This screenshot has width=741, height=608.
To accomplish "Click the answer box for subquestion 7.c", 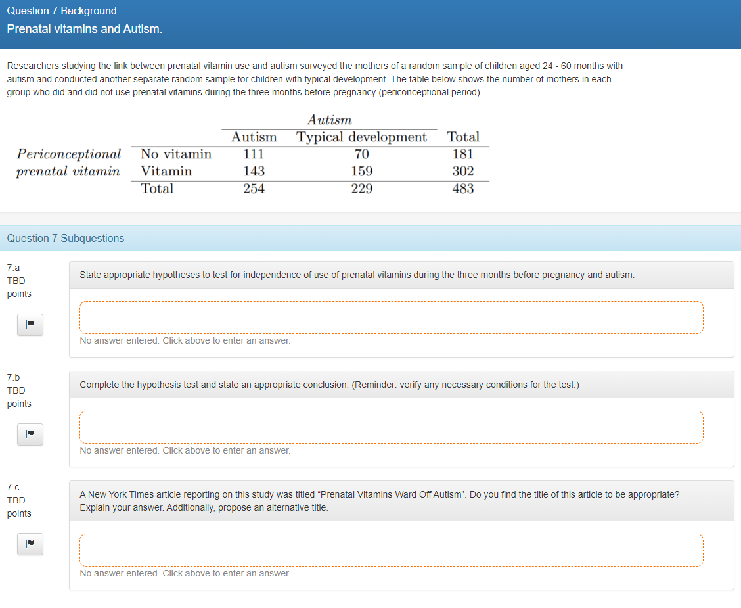I will [392, 550].
